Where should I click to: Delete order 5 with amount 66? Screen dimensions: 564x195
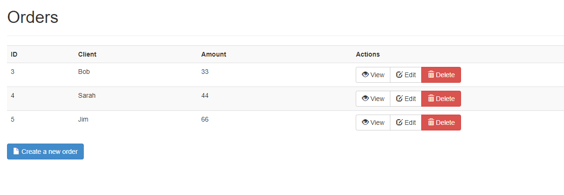point(441,123)
